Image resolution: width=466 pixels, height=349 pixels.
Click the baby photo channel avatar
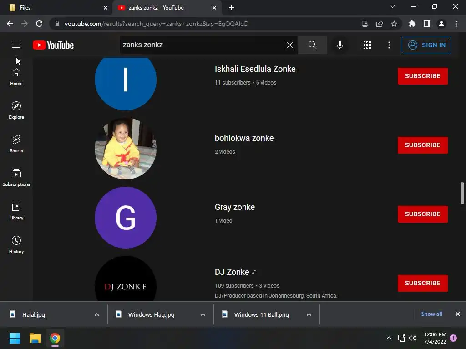126,149
